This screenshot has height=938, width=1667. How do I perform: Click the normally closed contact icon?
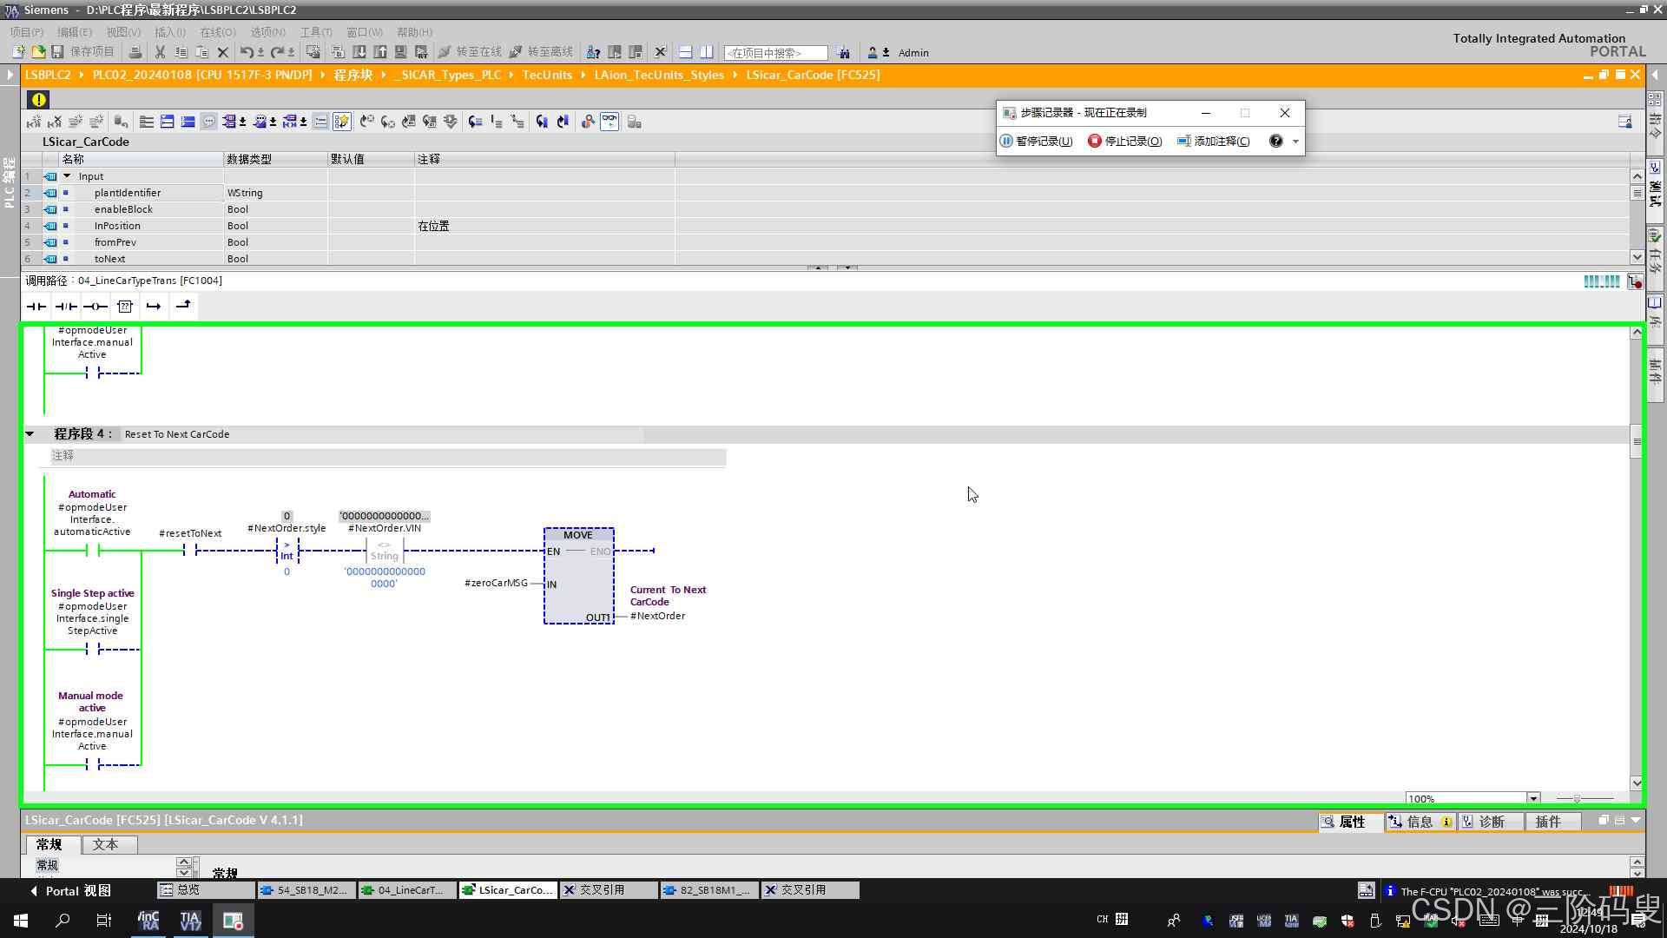(x=66, y=306)
